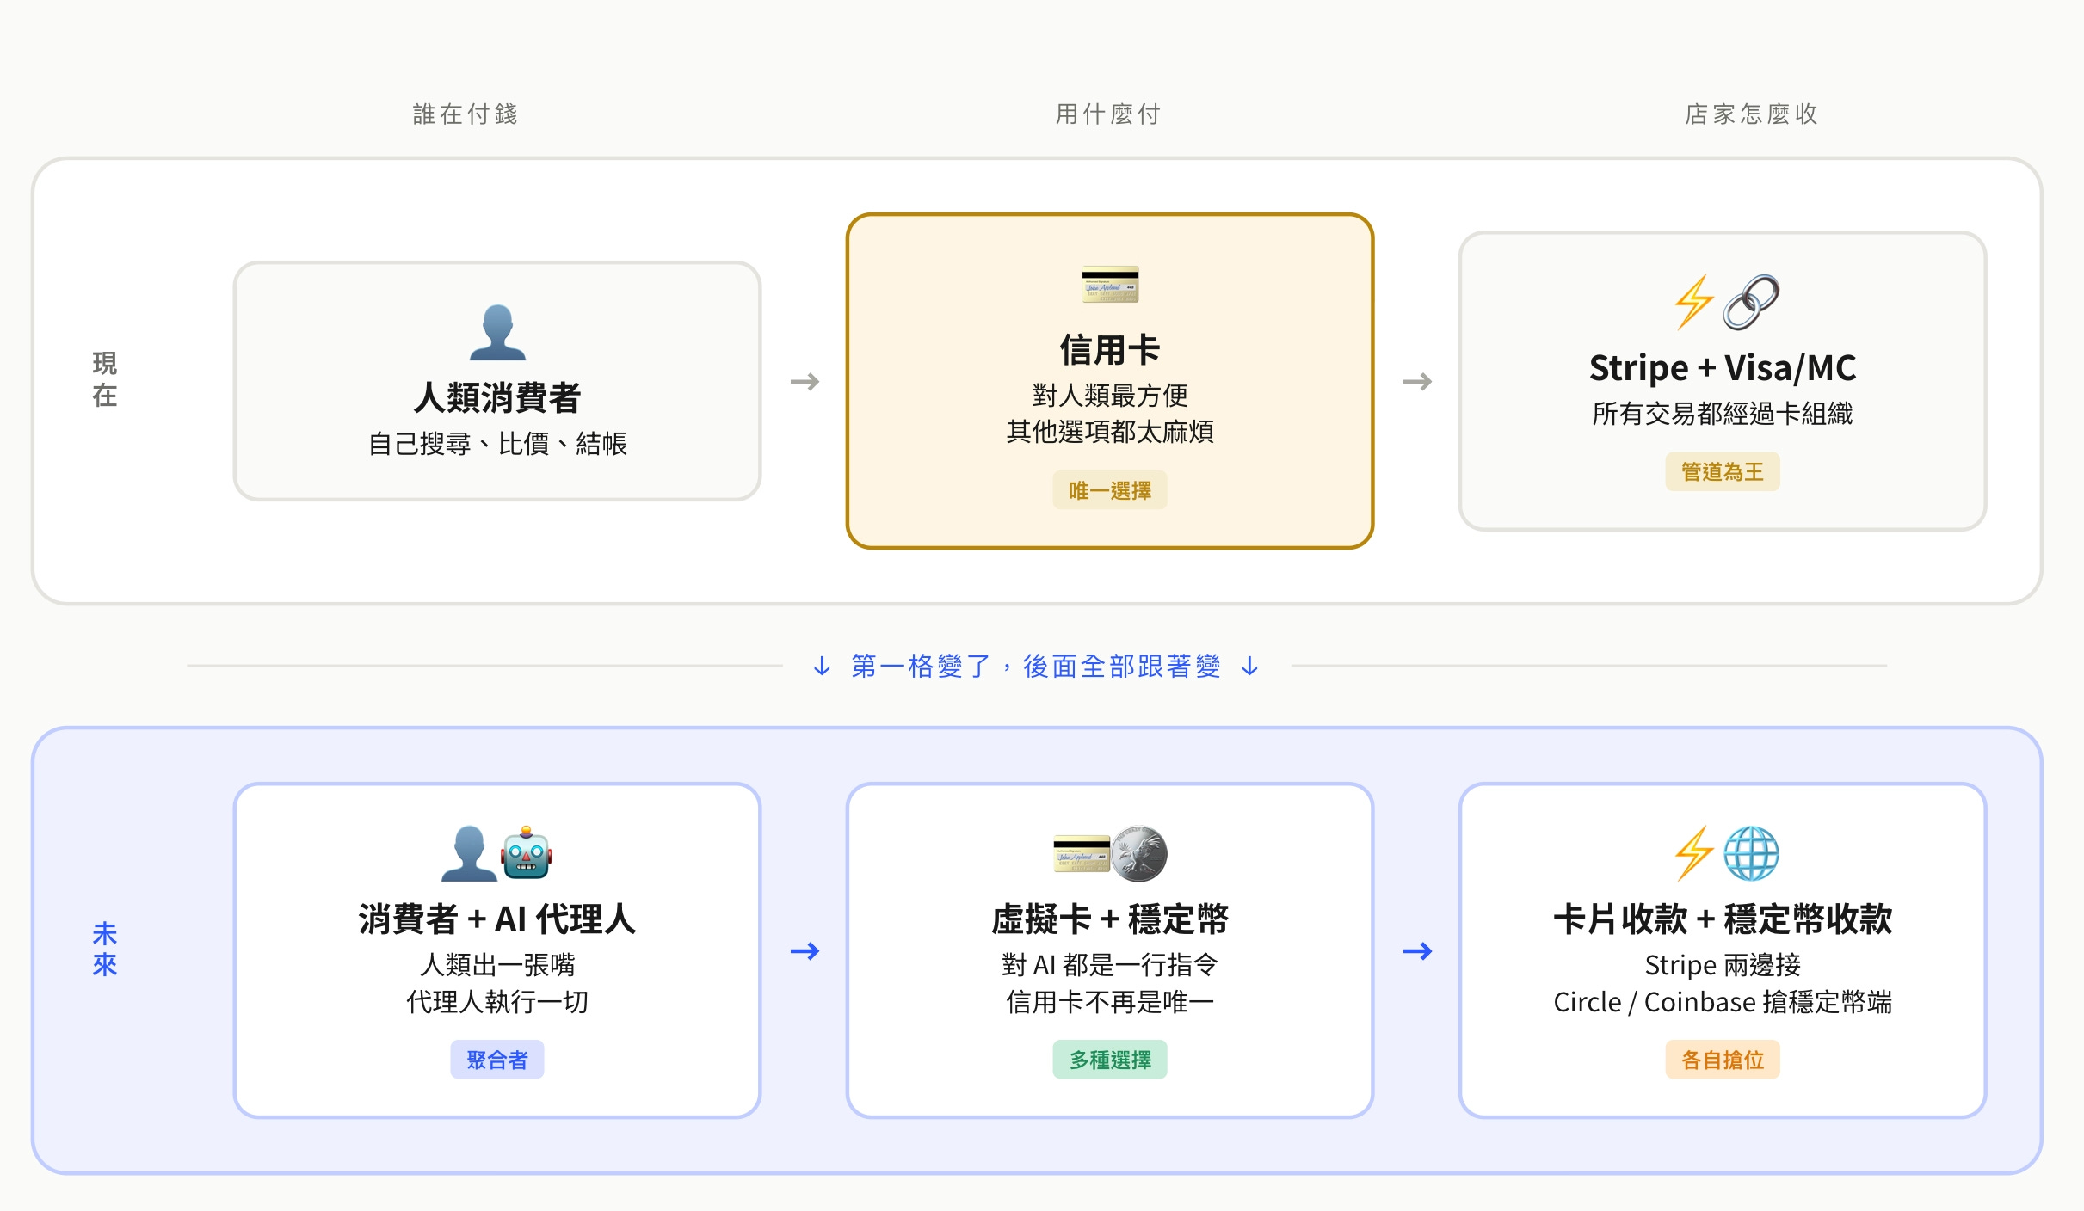
Task: Click the robot face icon in the future row
Action: [527, 854]
